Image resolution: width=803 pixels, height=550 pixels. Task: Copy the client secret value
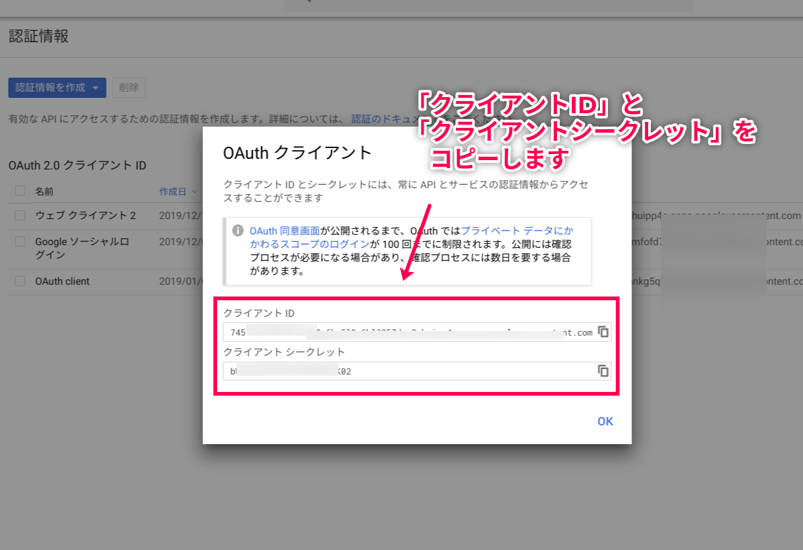[x=603, y=371]
